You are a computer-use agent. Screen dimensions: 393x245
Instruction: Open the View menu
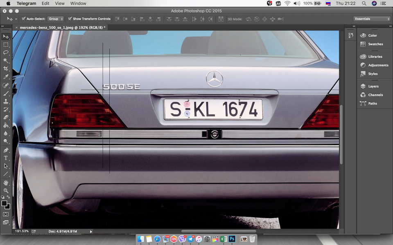(x=60, y=3)
